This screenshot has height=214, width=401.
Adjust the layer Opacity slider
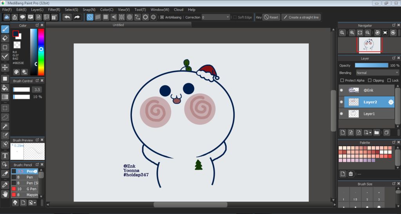tap(371, 65)
